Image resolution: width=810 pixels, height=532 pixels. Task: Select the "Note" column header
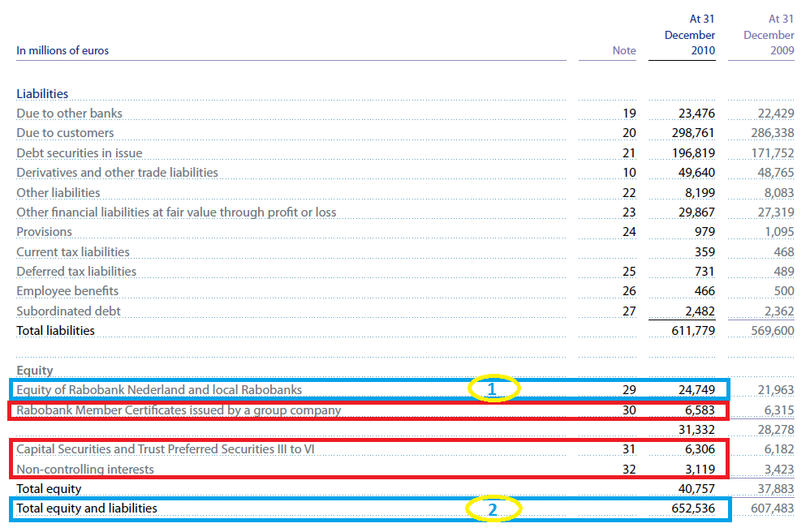point(624,50)
